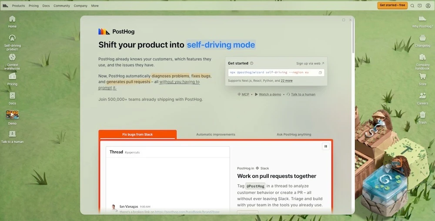435x221 pixels.
Task: Open the More menu
Action: tap(95, 6)
